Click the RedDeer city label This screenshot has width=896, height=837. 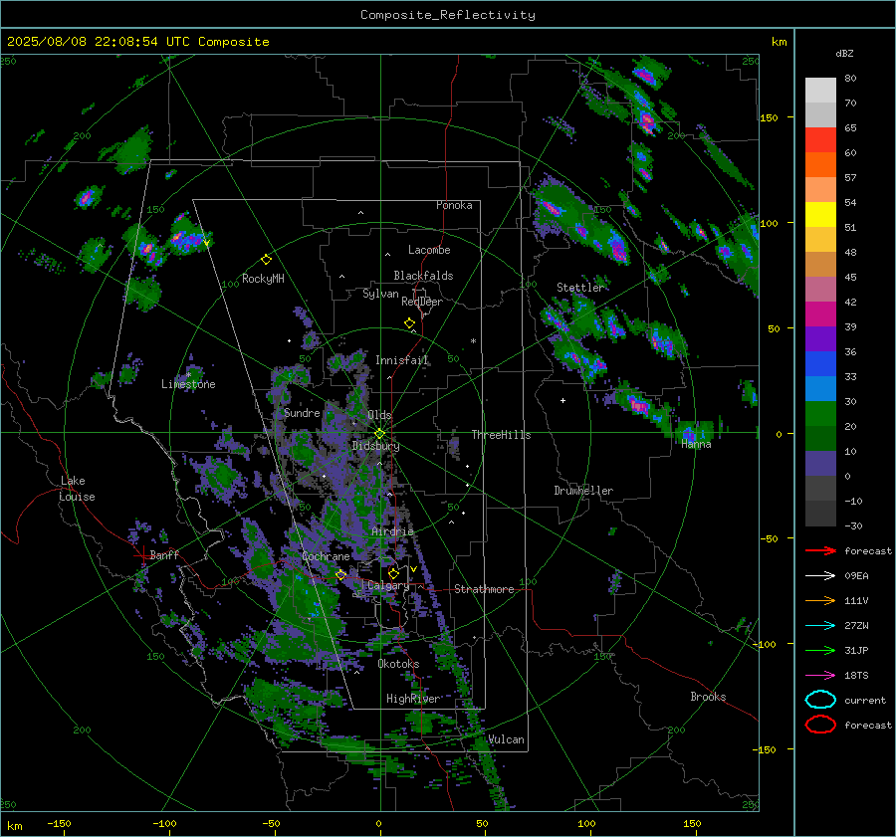pos(422,302)
